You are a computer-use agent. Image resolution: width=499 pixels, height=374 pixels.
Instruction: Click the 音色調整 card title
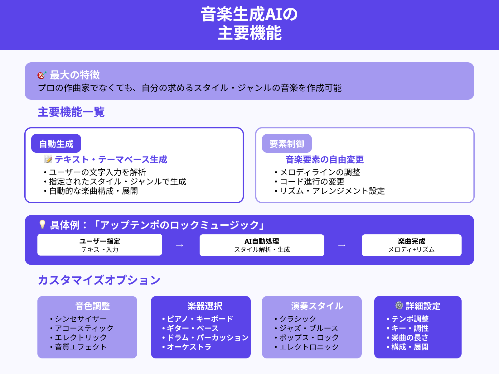pyautogui.click(x=93, y=306)
